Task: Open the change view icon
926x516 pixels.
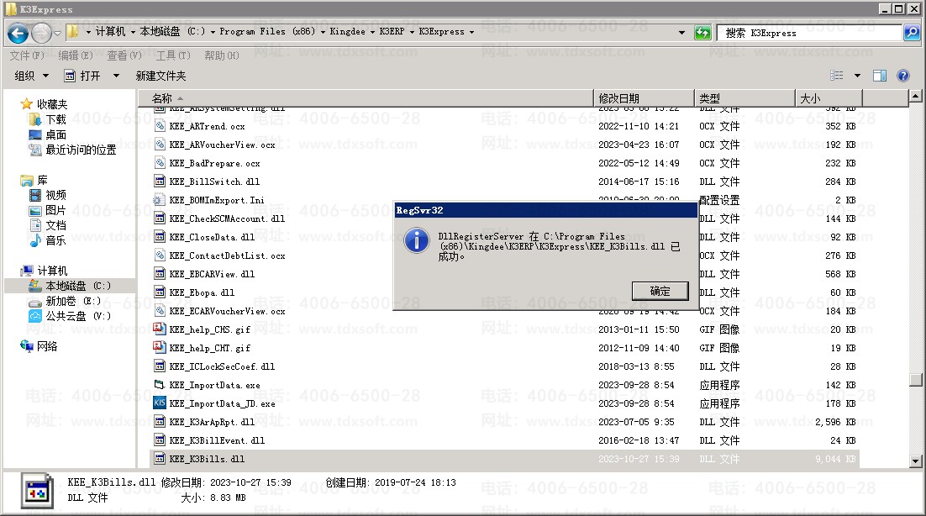Action: [837, 76]
